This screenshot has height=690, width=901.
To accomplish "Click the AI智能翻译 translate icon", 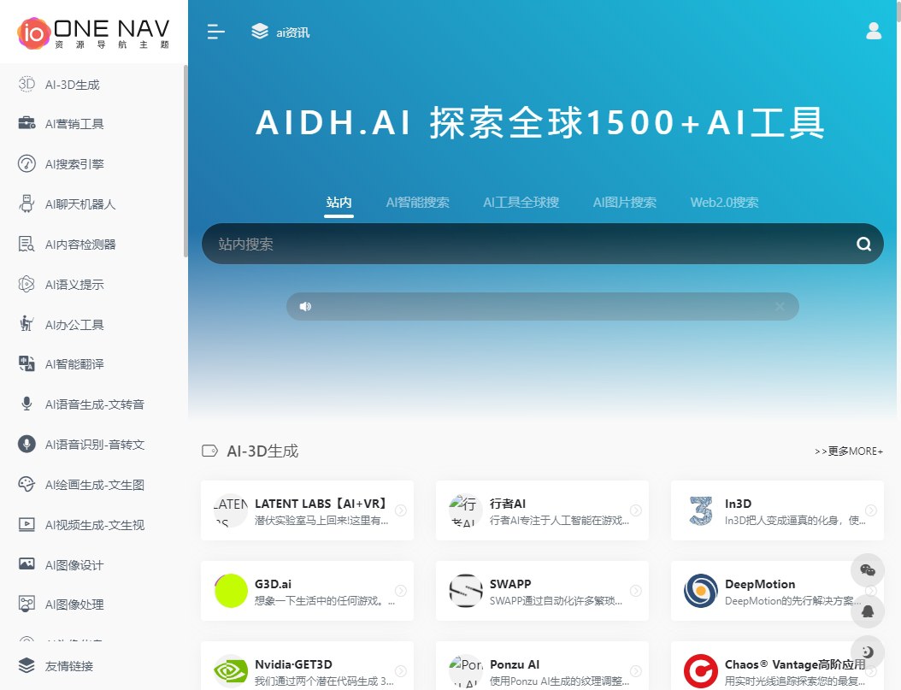I will click(x=26, y=363).
